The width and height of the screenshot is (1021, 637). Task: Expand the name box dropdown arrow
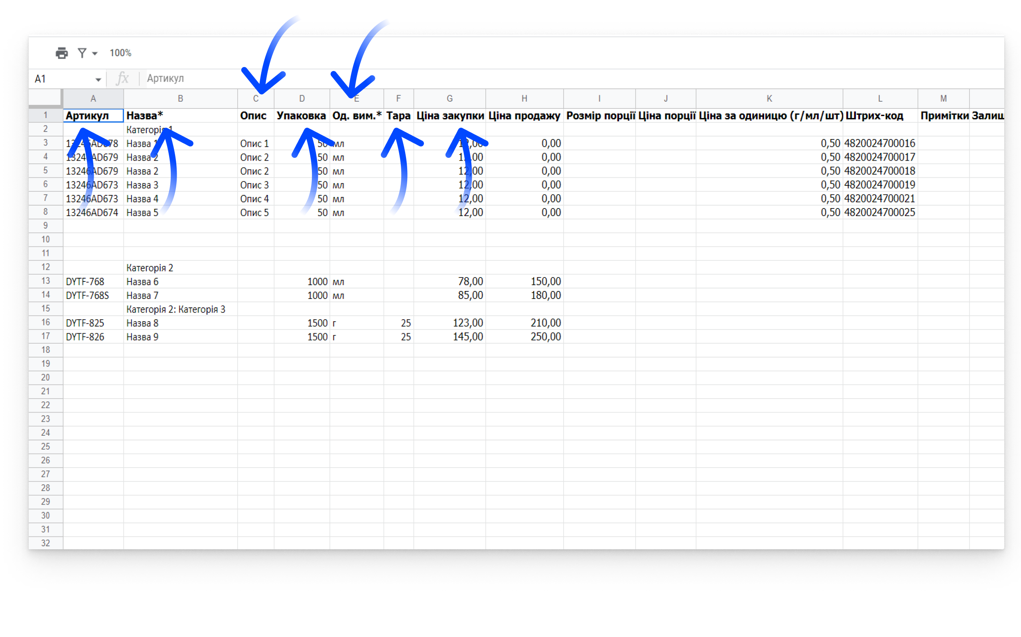coord(98,79)
